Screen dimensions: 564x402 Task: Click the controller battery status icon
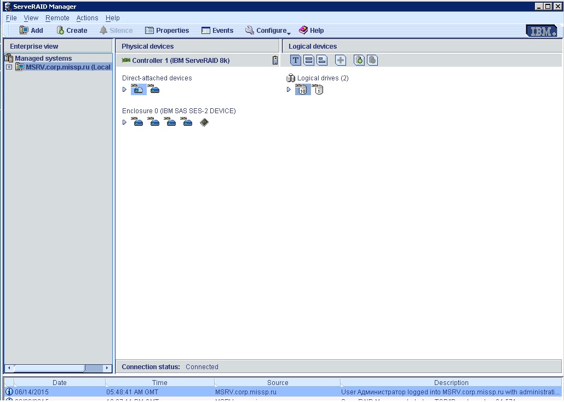(x=275, y=60)
